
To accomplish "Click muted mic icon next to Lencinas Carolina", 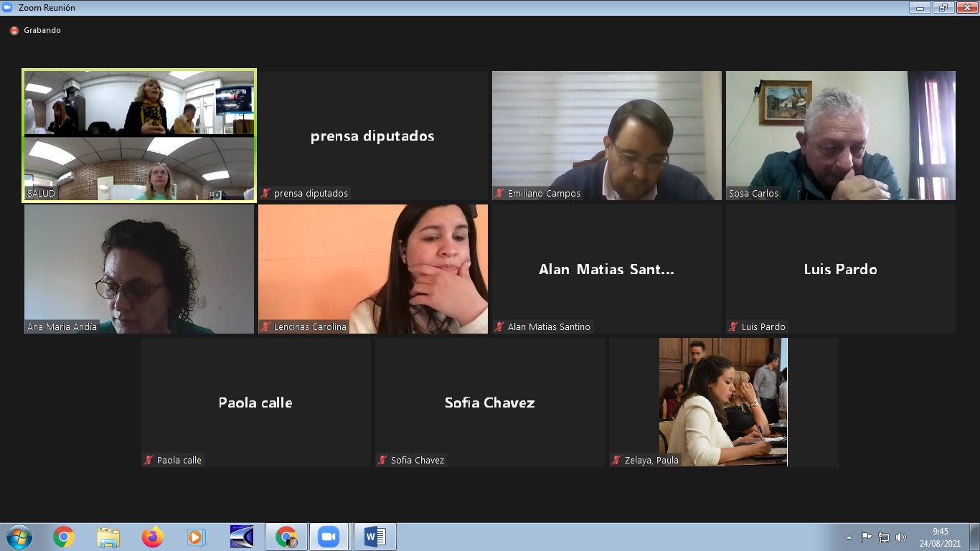I will (265, 327).
